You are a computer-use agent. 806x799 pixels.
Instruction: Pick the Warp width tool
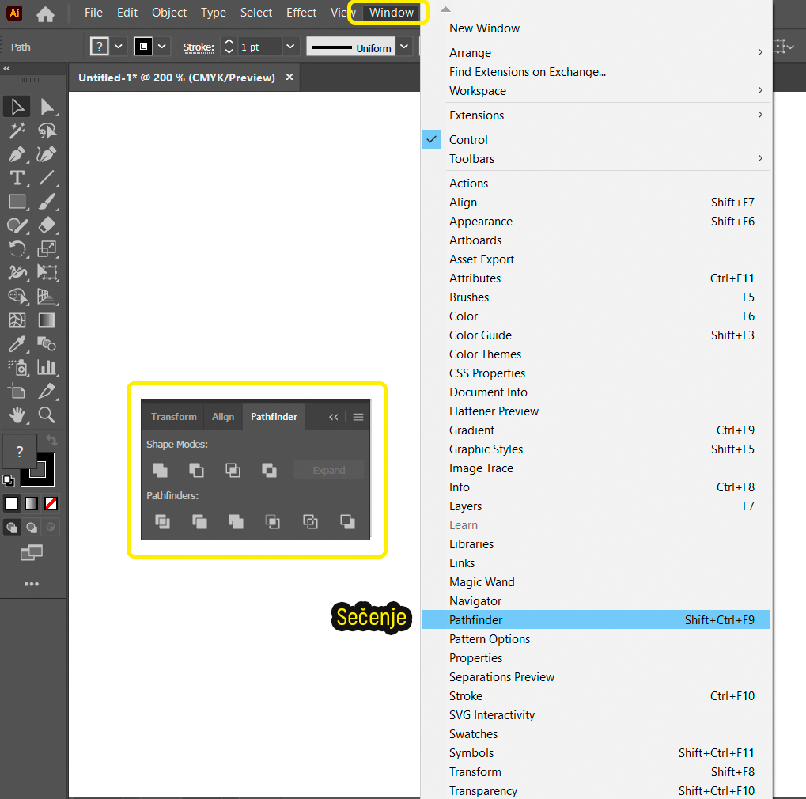coord(17,272)
